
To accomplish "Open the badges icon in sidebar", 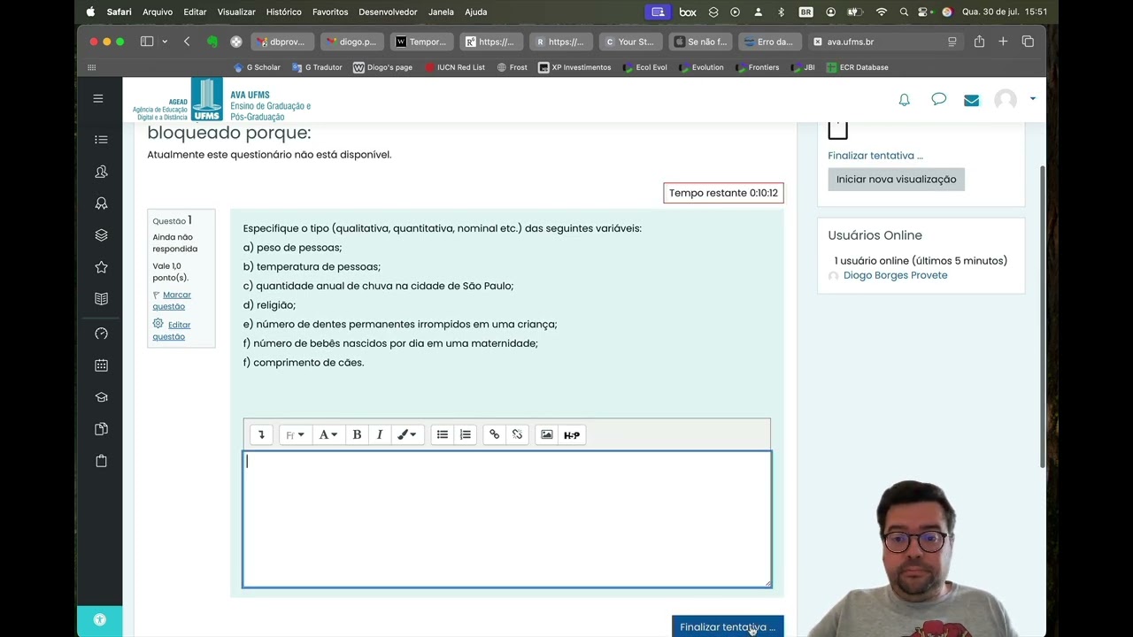I will [x=101, y=203].
